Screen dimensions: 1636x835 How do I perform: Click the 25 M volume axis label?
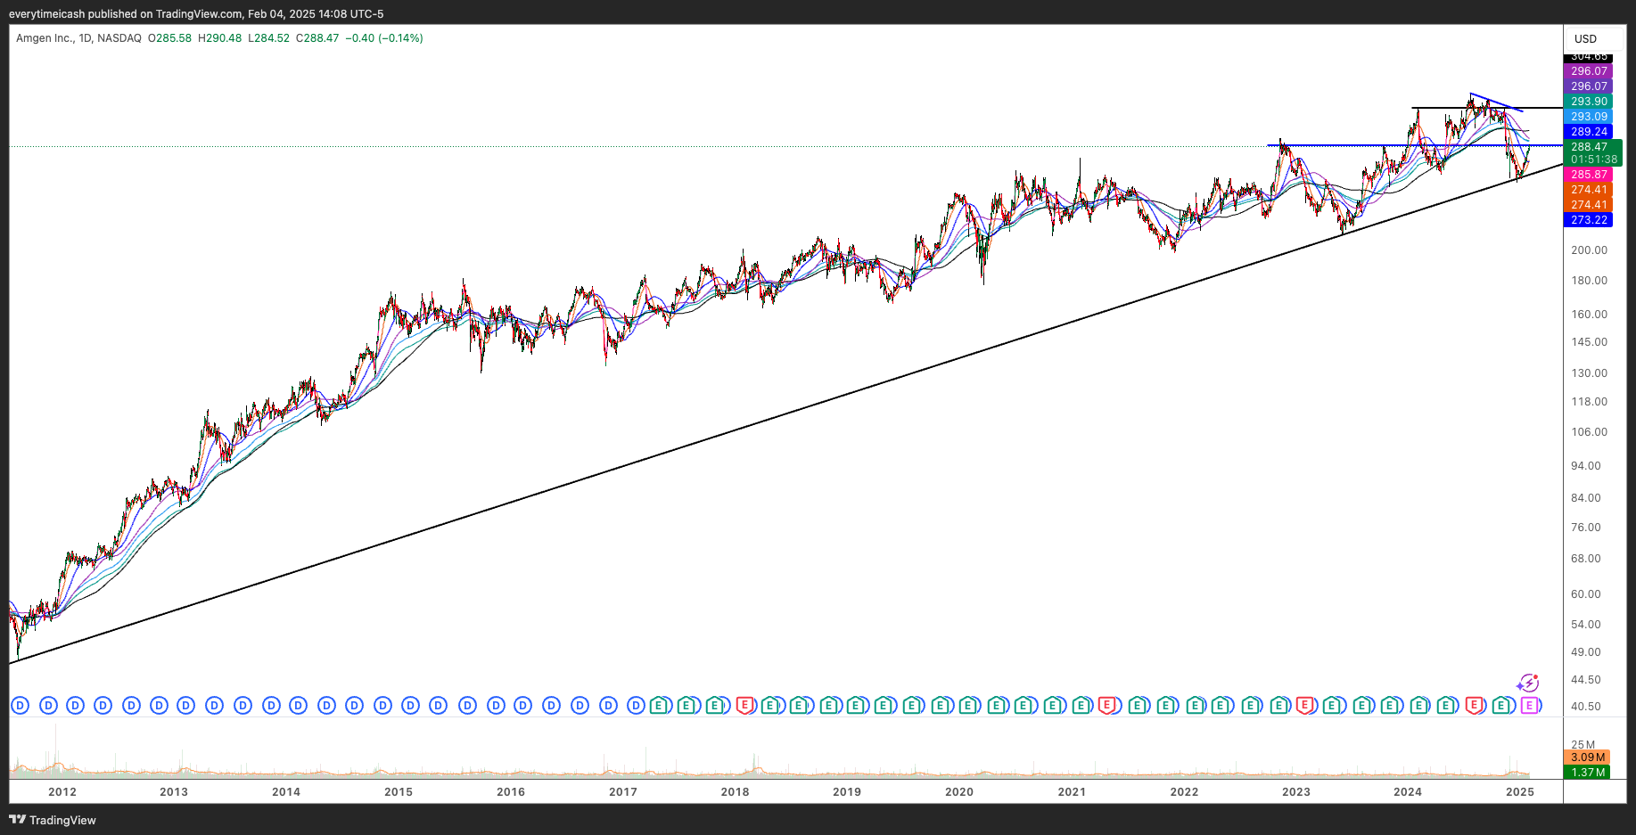coord(1583,745)
